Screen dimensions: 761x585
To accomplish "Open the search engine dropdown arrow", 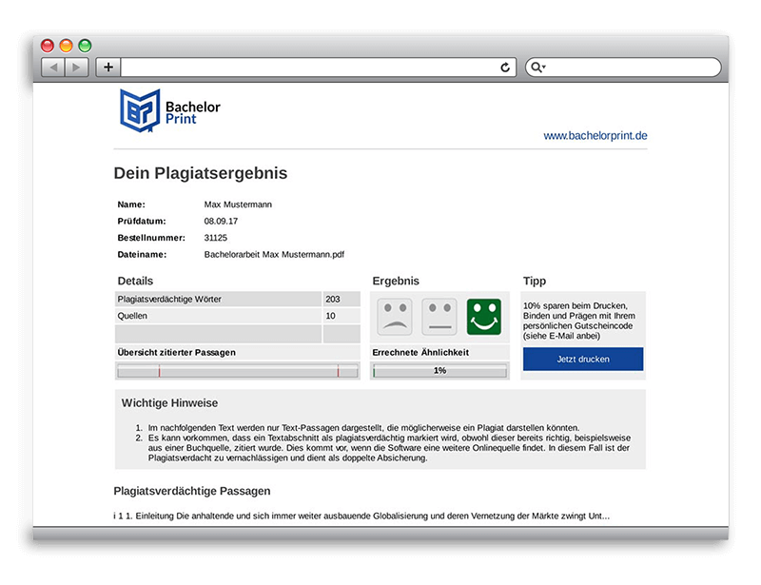I will (544, 68).
